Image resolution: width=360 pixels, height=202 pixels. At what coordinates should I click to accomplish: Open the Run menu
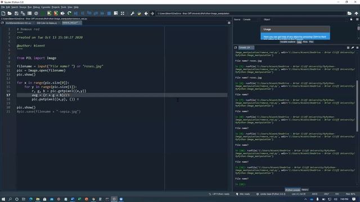click(x=30, y=7)
